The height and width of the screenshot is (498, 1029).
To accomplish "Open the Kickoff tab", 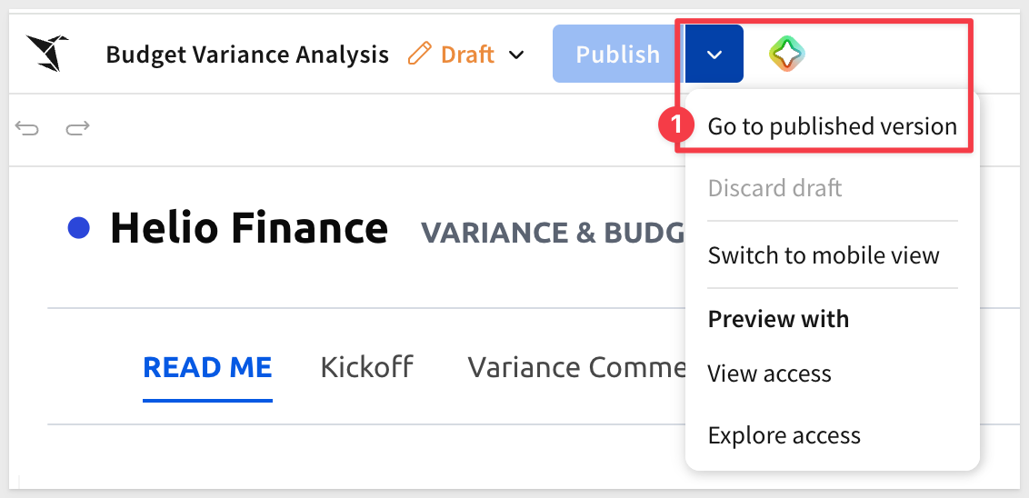I will (x=367, y=367).
